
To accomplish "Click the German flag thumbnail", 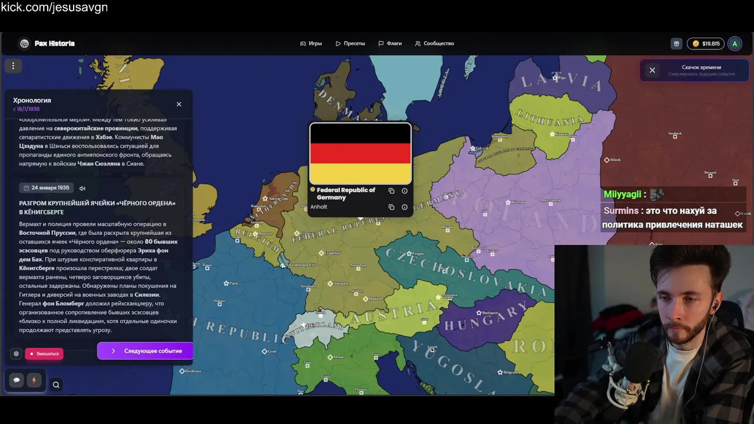I will pos(361,154).
